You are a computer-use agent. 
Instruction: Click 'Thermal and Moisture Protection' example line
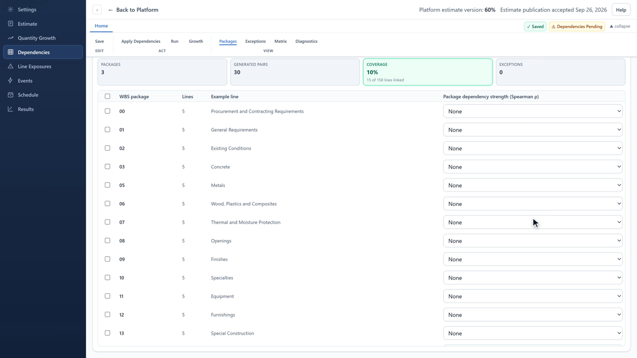coord(245,222)
